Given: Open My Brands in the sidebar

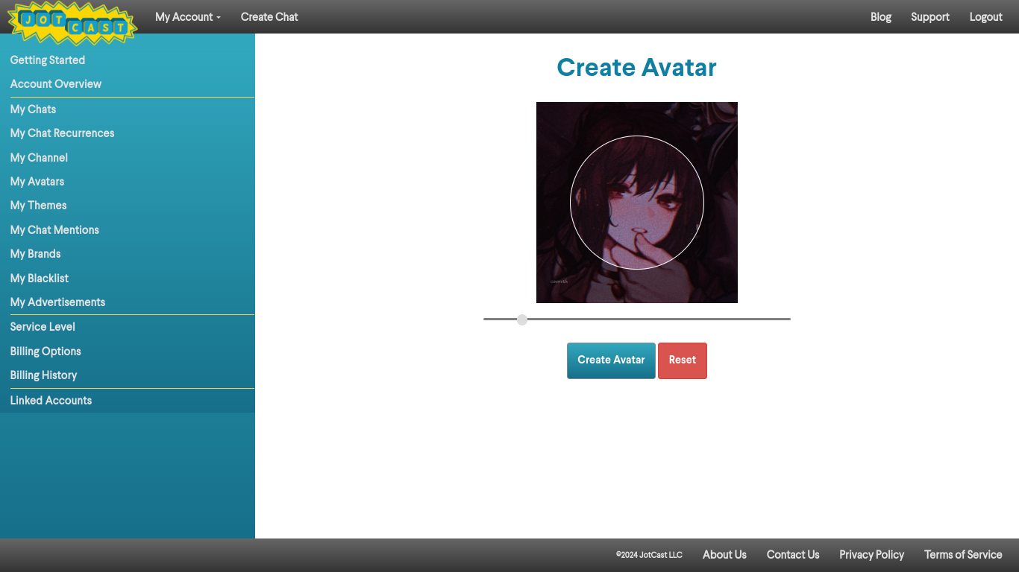Looking at the screenshot, I should coord(36,253).
